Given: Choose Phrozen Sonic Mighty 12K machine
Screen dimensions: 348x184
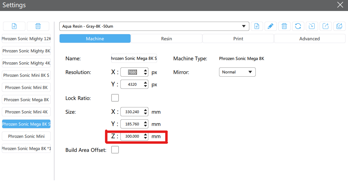Looking at the screenshot, I should 26,39.
